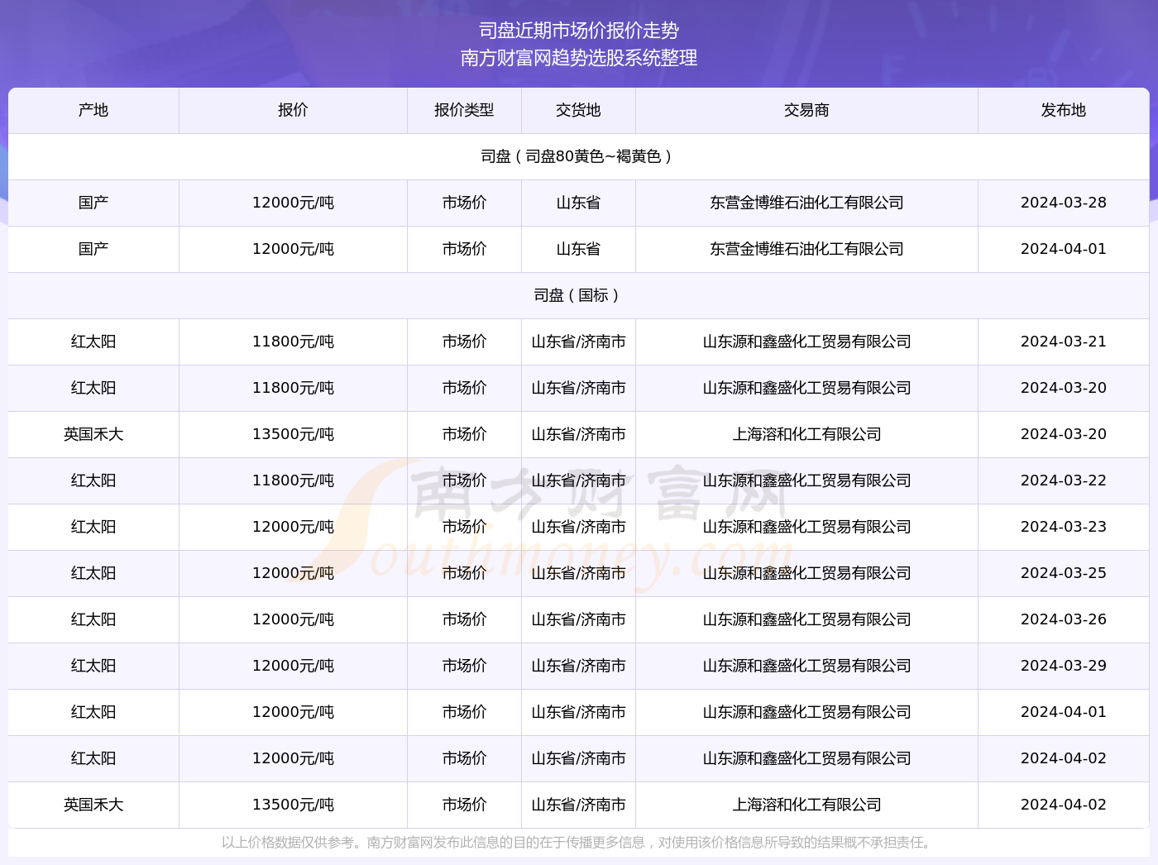Screen dimensions: 1158x865
Task: Click the 交货地 column header
Action: (x=578, y=110)
